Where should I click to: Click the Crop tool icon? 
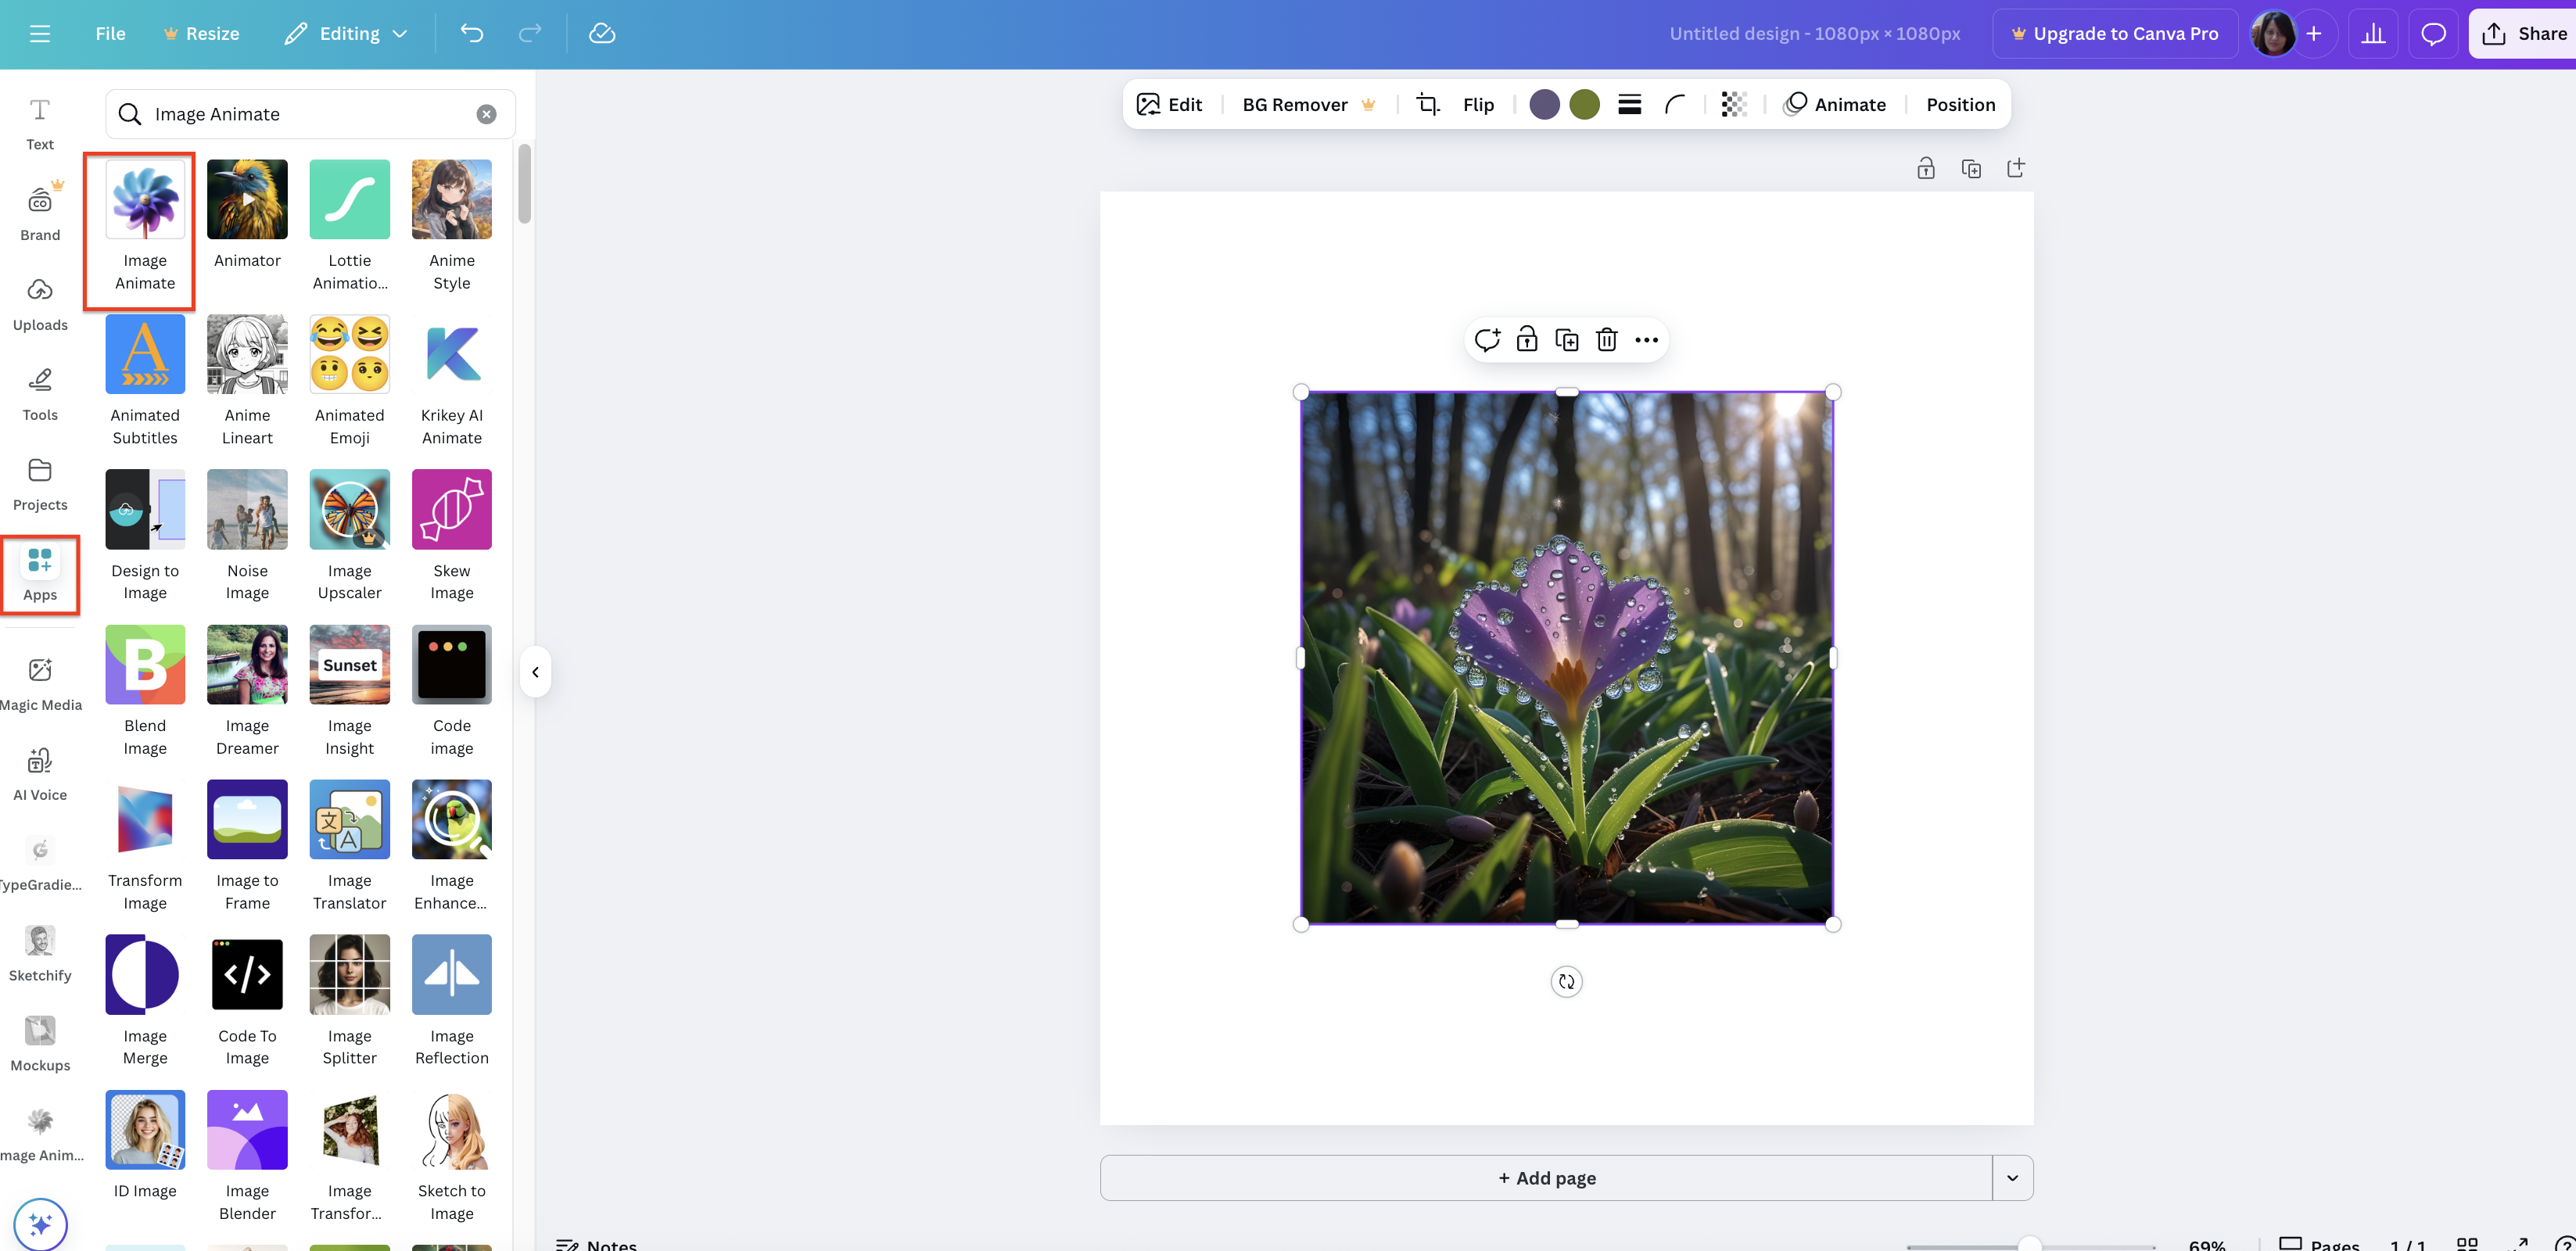point(1428,104)
